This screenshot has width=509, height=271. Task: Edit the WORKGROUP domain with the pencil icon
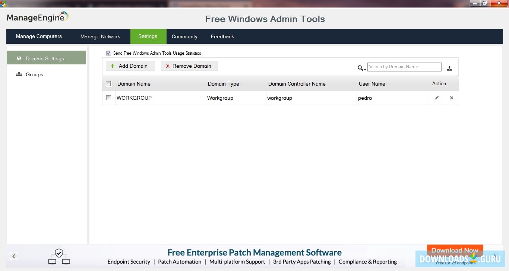(x=436, y=98)
